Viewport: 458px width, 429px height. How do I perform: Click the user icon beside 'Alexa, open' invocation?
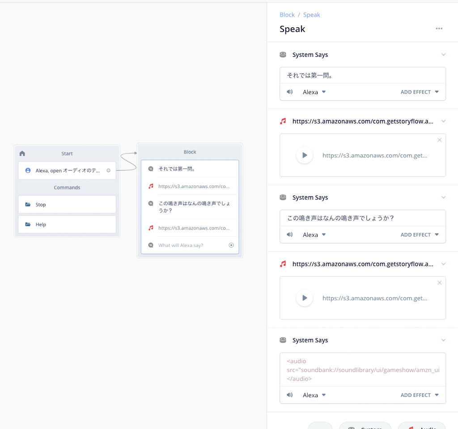pyautogui.click(x=28, y=170)
